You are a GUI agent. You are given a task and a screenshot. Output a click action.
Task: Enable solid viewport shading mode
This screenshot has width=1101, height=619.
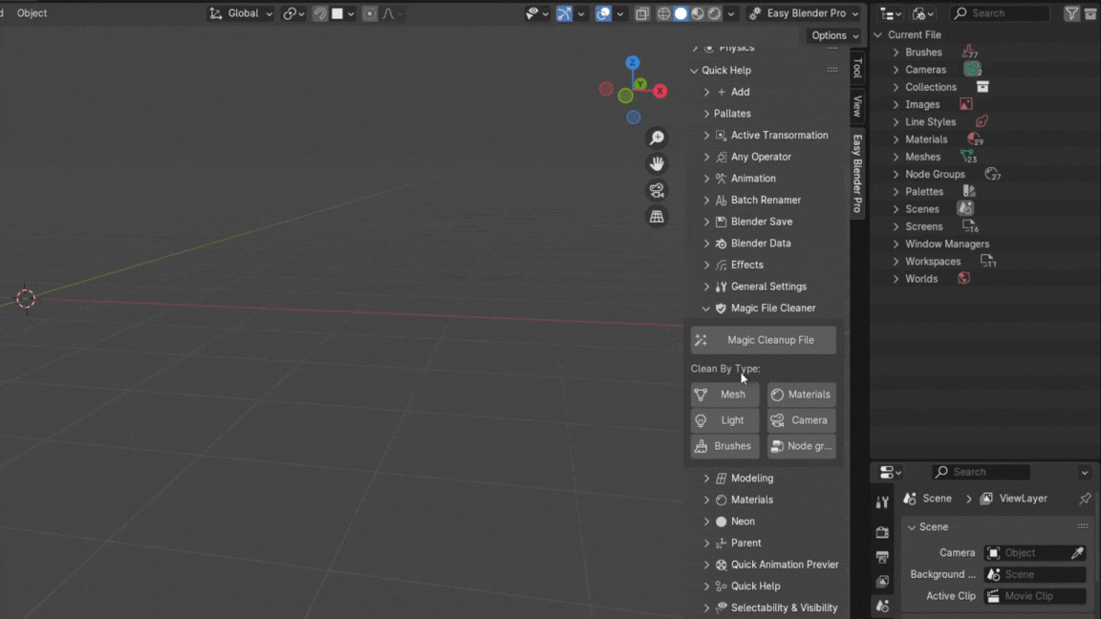pos(680,13)
